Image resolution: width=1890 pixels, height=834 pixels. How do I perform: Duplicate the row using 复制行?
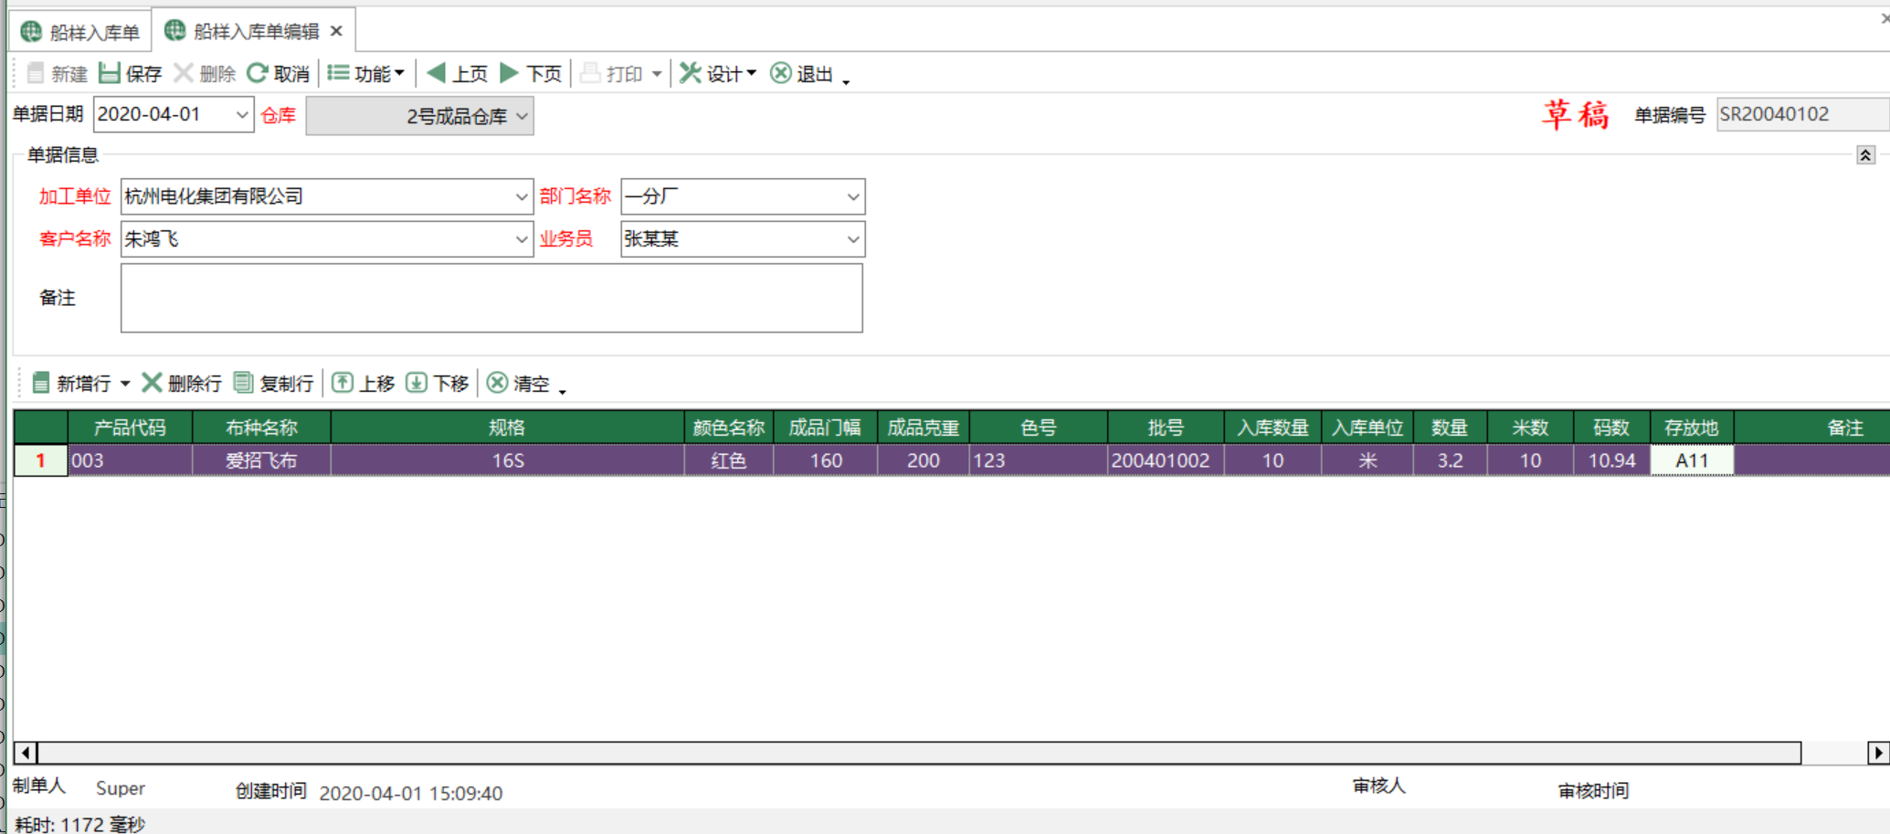tap(274, 383)
